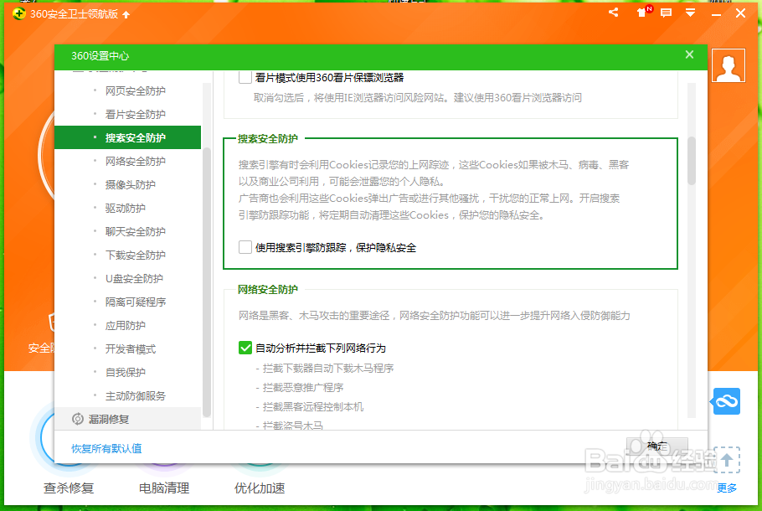Click 搜索安全防护 section heading

tap(267, 138)
